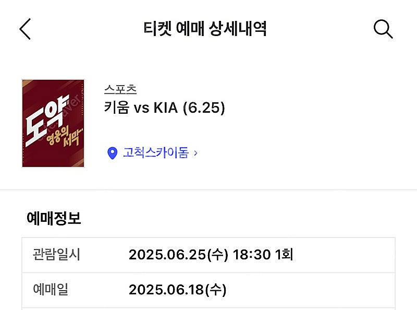
Task: Tap the blue location pin icon
Action: [112, 153]
